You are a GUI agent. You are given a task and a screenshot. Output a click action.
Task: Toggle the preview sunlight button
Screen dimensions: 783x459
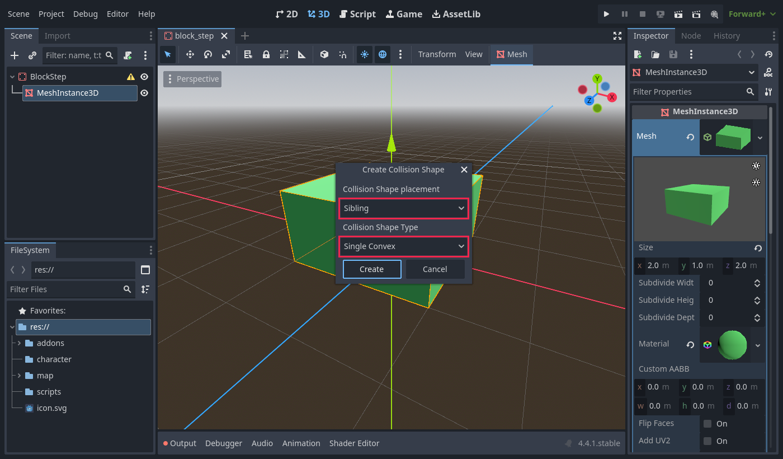click(365, 54)
